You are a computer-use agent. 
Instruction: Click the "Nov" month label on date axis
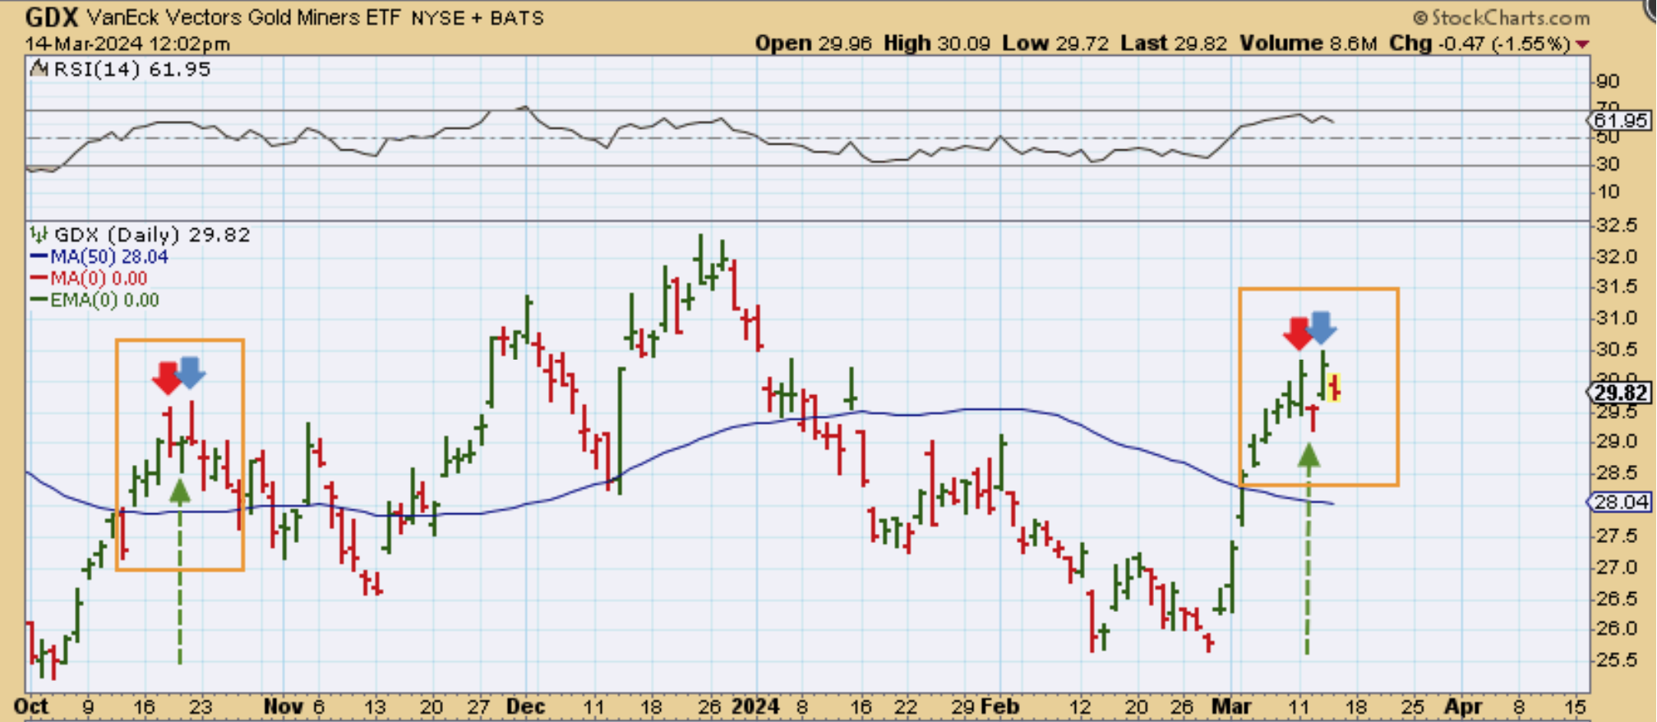pos(284,706)
